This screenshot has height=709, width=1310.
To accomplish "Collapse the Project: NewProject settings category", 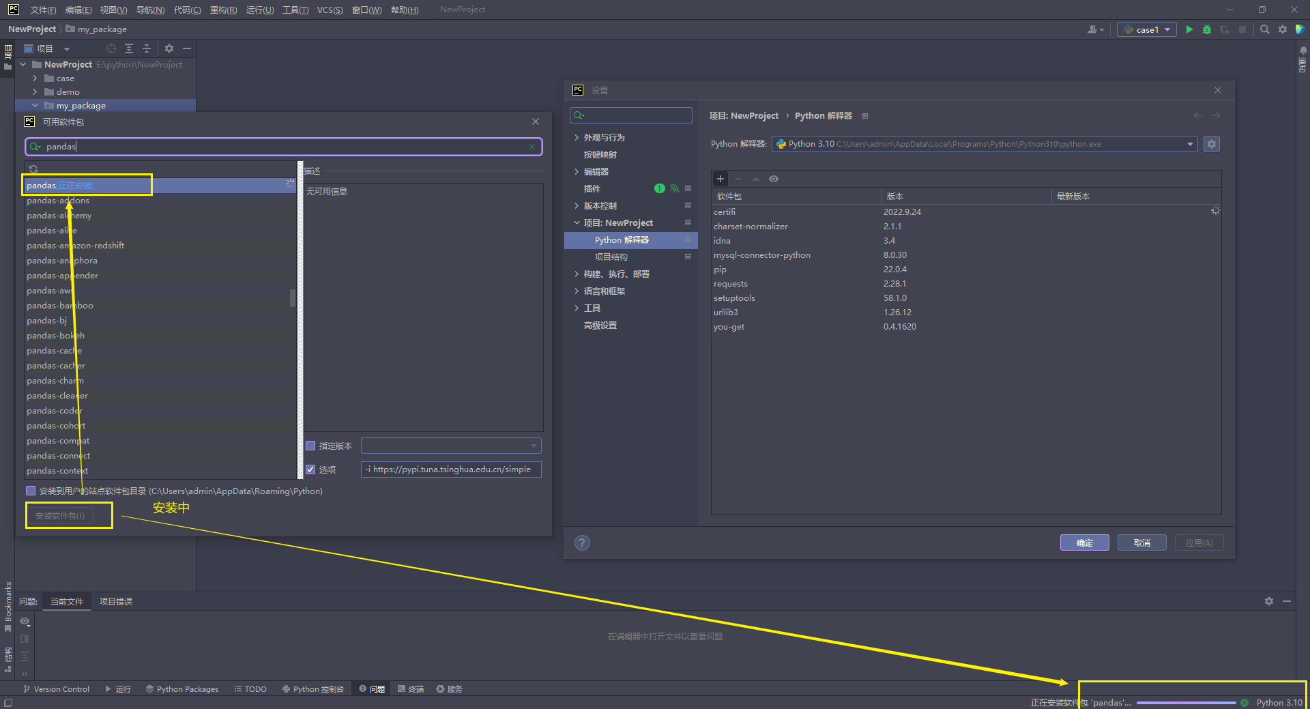I will [x=577, y=223].
